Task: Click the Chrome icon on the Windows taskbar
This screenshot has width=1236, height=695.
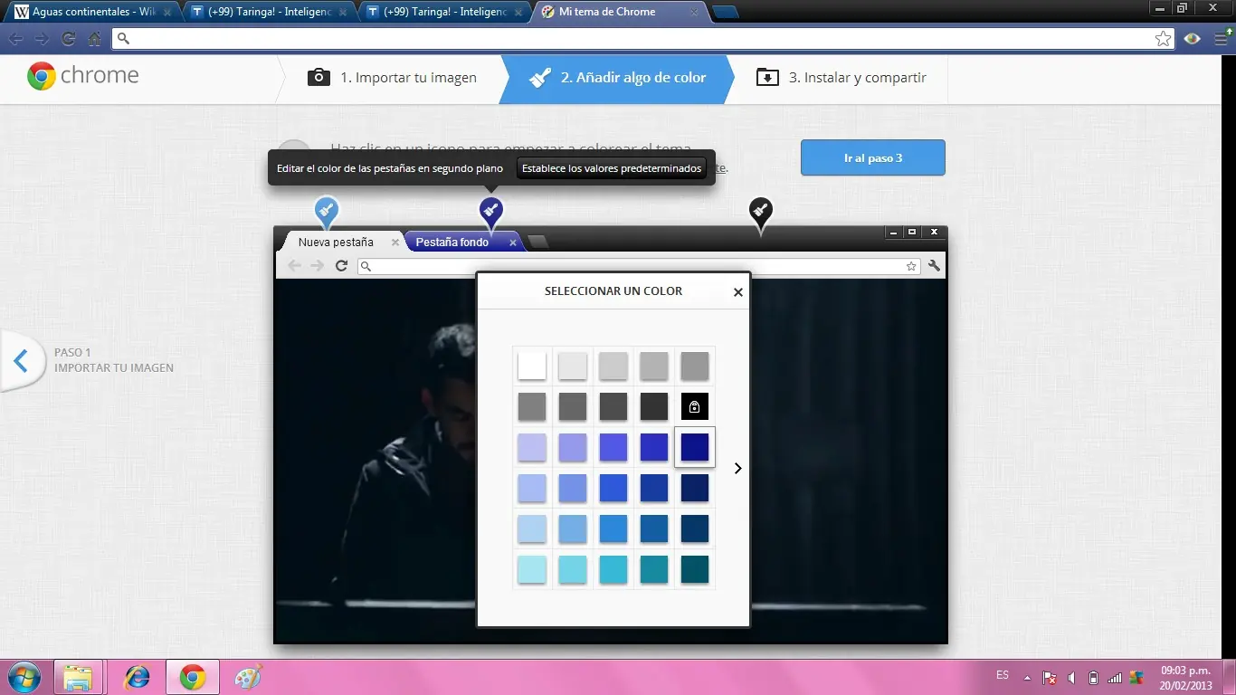Action: coord(192,678)
